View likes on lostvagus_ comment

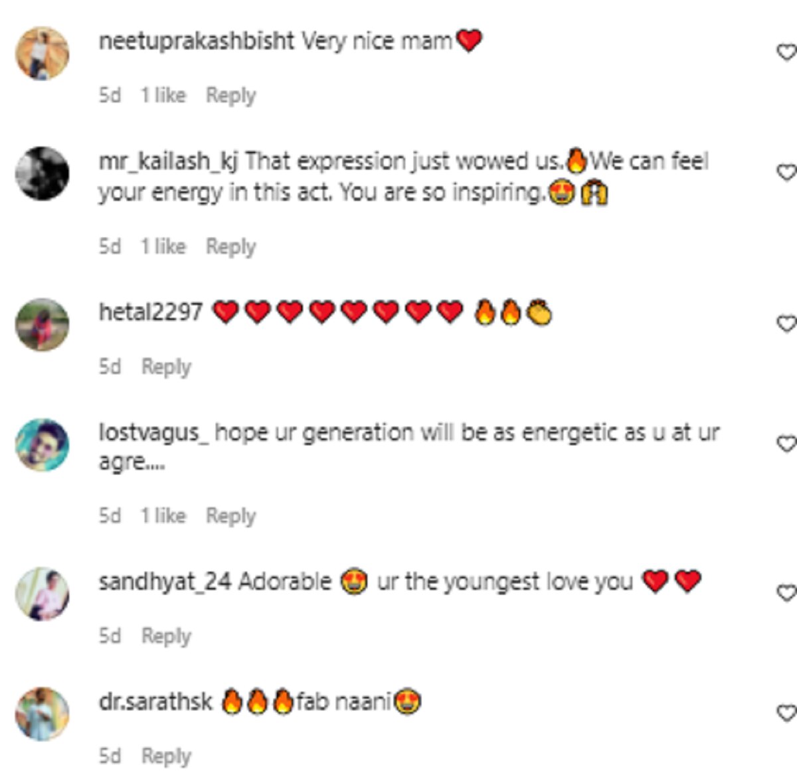click(x=163, y=516)
